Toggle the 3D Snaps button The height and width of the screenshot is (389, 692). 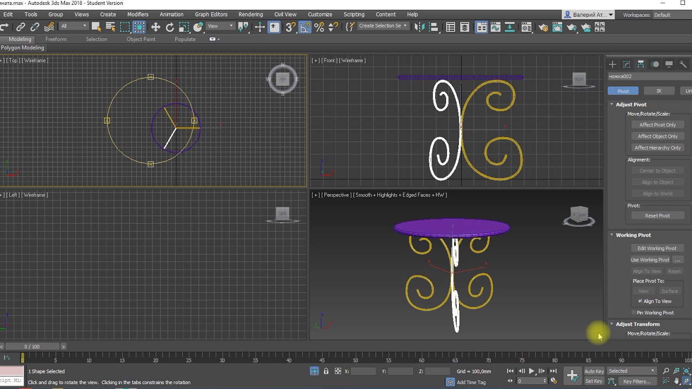pos(291,26)
